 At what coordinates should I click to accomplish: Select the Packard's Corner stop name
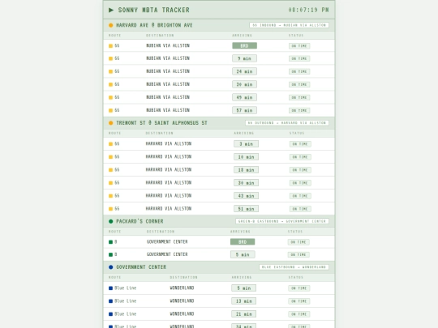(140, 221)
